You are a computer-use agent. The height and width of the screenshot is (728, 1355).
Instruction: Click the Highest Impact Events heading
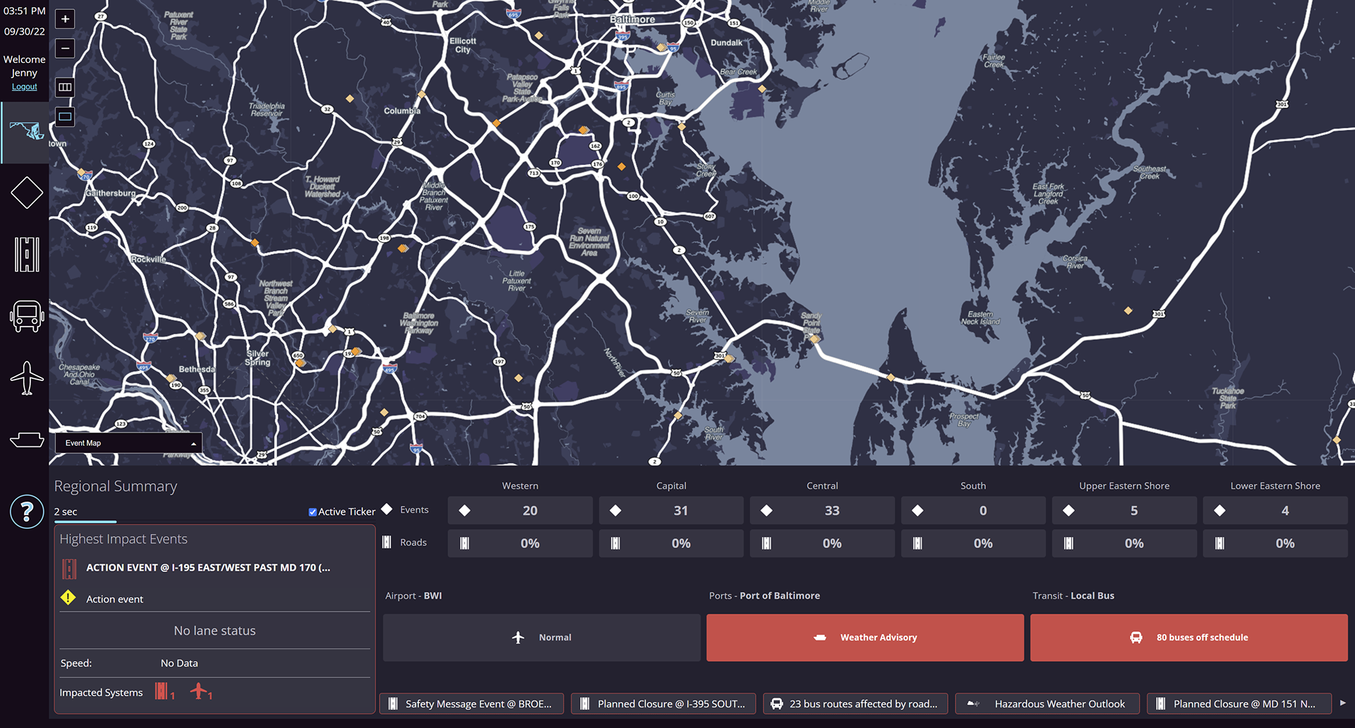click(x=124, y=539)
